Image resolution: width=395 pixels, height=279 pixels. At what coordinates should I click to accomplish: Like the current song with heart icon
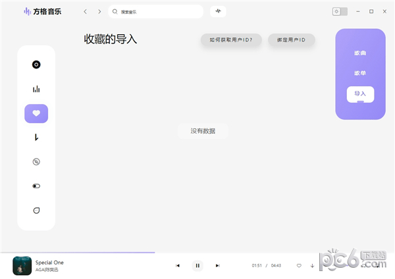coord(299,266)
